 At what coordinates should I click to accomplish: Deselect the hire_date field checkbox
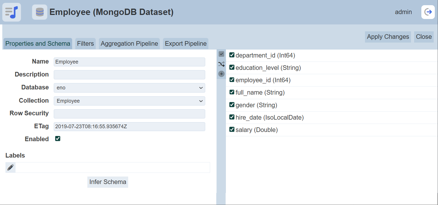click(232, 117)
